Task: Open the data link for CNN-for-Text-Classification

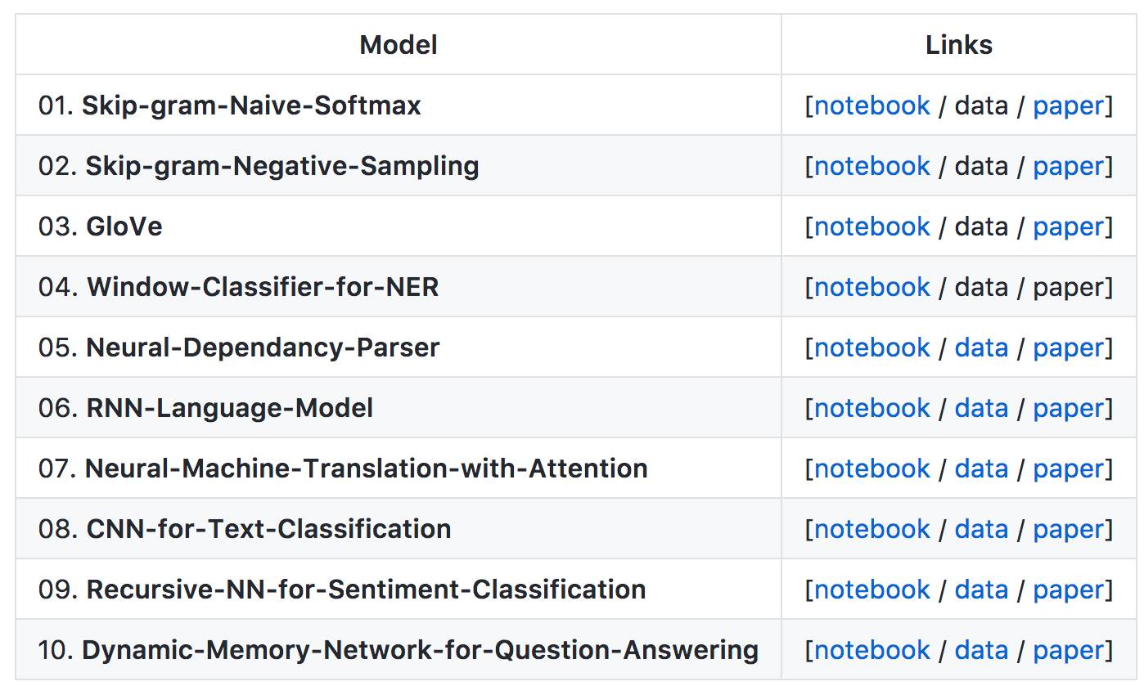Action: [x=980, y=529]
